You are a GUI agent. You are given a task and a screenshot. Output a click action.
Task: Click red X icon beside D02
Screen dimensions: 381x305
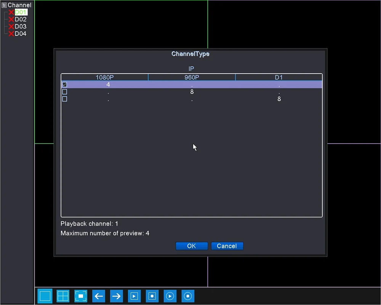coord(11,19)
